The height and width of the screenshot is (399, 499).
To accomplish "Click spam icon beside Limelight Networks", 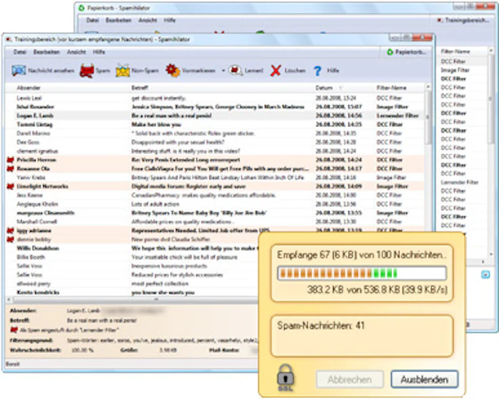I will [10, 187].
